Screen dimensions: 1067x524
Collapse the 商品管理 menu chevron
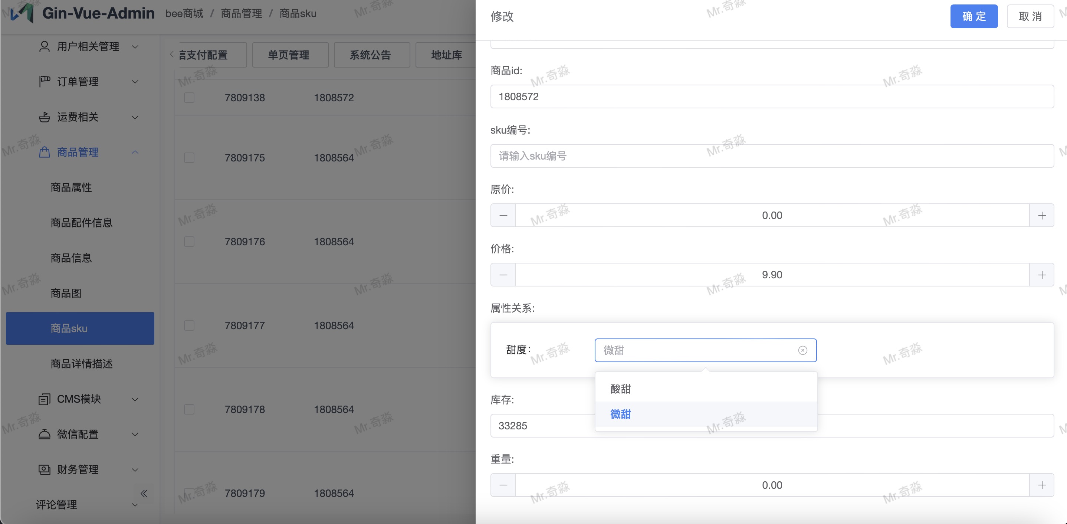point(135,153)
